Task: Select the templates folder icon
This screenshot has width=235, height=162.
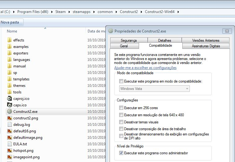Action: coord(9,79)
